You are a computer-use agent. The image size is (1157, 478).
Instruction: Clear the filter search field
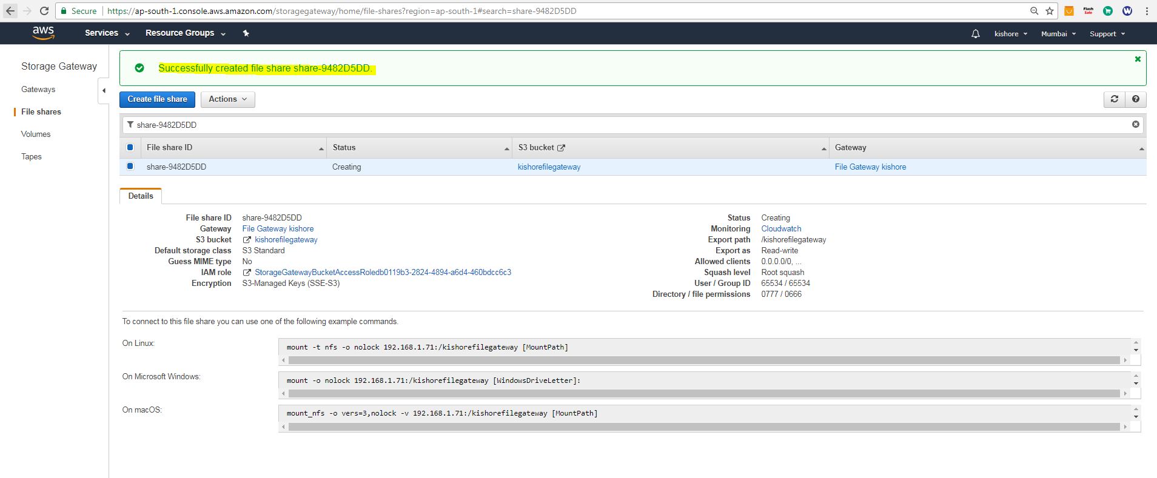coord(1135,124)
